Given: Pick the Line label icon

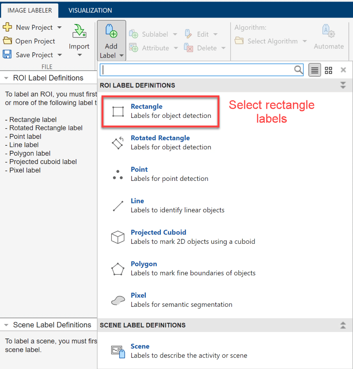Looking at the screenshot, I should [x=118, y=206].
